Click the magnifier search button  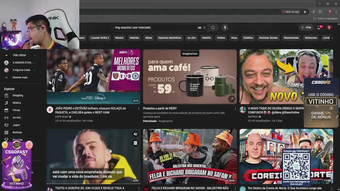(213, 28)
